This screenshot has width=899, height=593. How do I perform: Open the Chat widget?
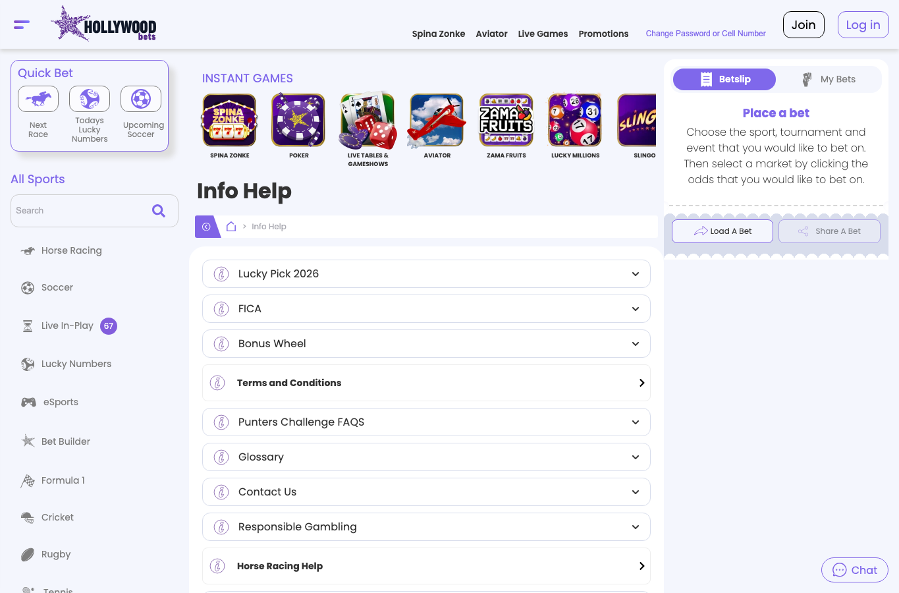tap(855, 570)
